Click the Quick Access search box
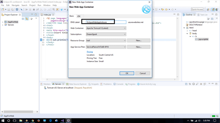Image resolution: width=220 pixels, height=123 pixels. coord(197,9)
